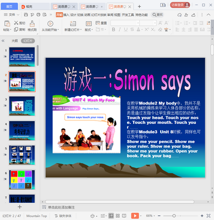Select slide 5 thumbnail with picture grid

pyautogui.click(x=22, y=155)
